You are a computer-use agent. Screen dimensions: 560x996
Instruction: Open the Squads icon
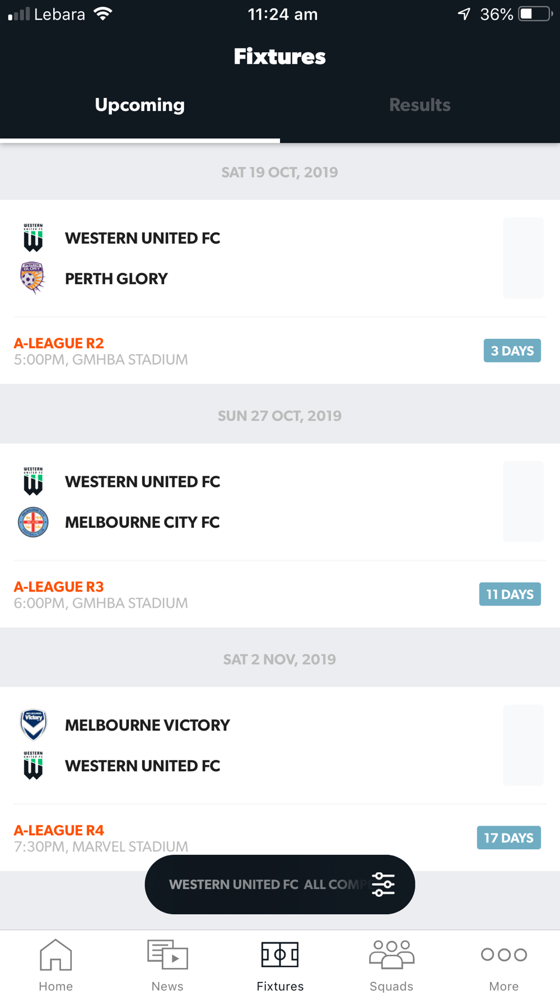coord(391,955)
